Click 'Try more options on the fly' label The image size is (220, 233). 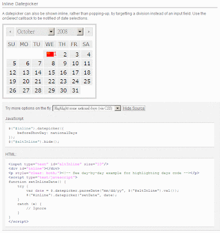(x=29, y=108)
